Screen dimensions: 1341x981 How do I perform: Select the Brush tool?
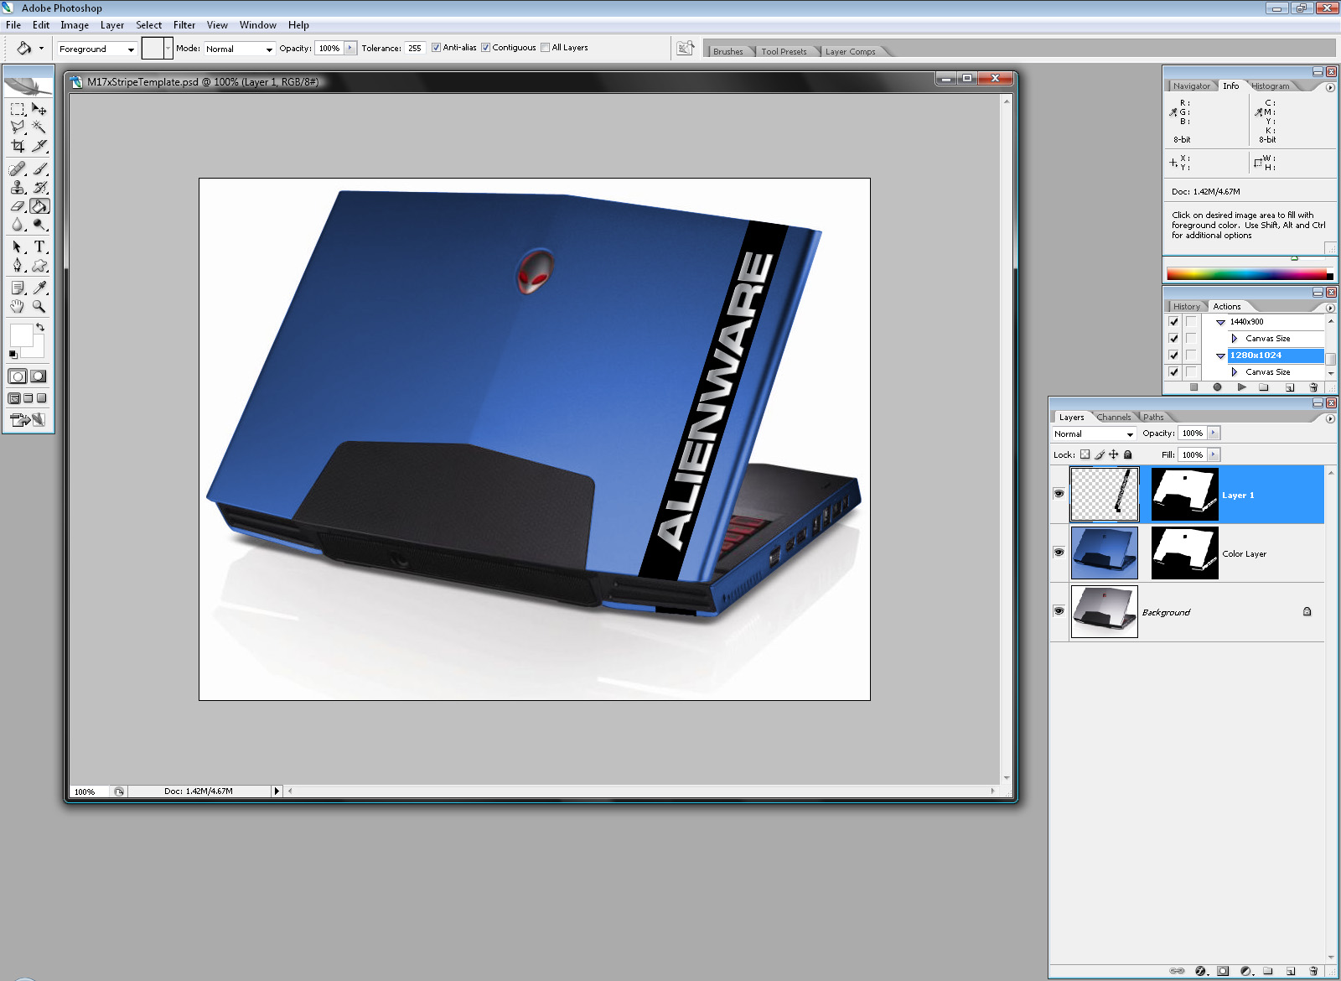[x=39, y=169]
